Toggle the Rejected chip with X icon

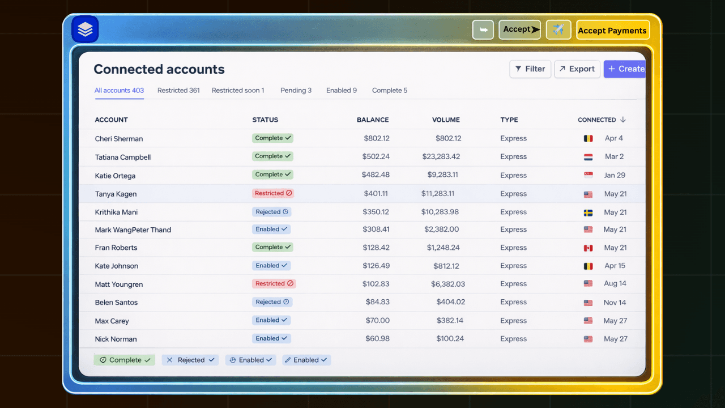[190, 360]
